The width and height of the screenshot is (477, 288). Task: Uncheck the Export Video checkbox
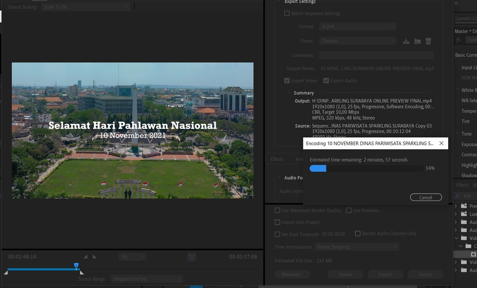287,81
